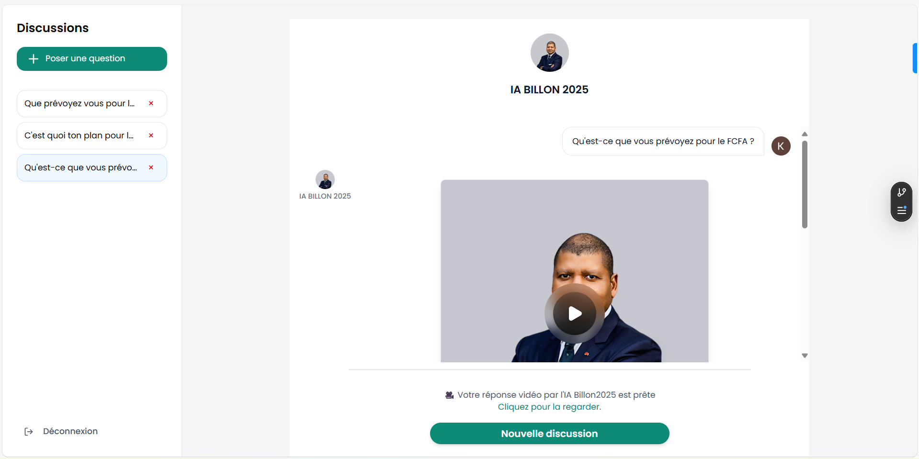Click the small IA BILLON 2025 message avatar
Screen dimensions: 919x459
[325, 179]
